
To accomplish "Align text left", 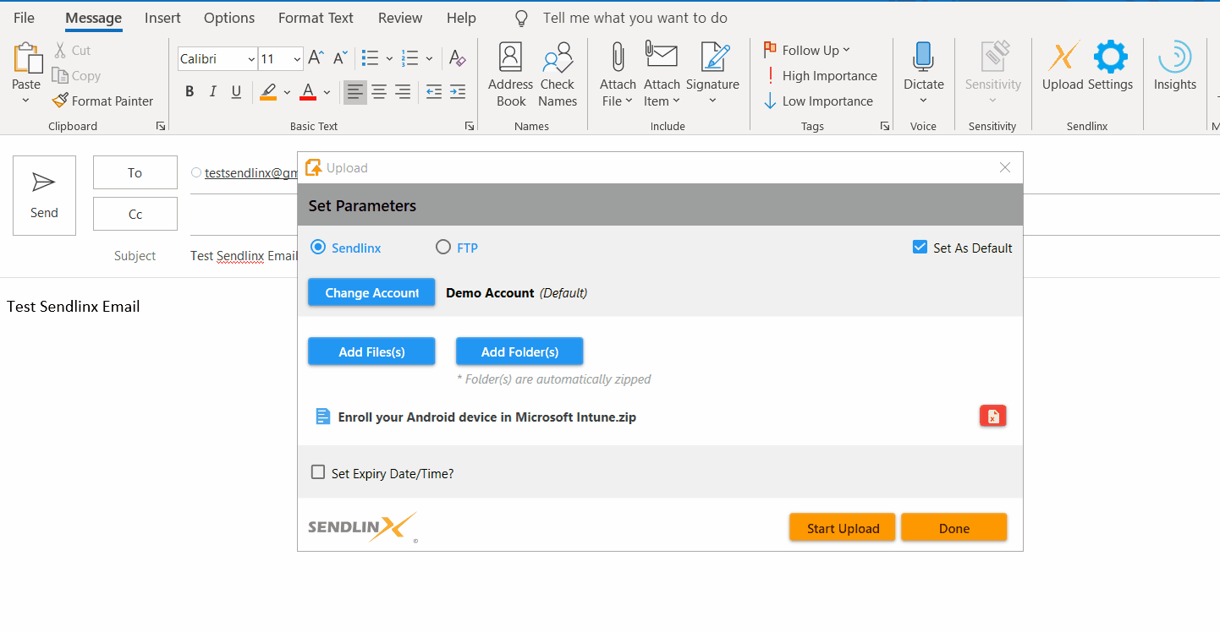I will (x=355, y=91).
